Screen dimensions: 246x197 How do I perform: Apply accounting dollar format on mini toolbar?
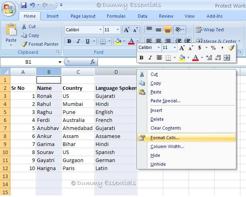199,48
